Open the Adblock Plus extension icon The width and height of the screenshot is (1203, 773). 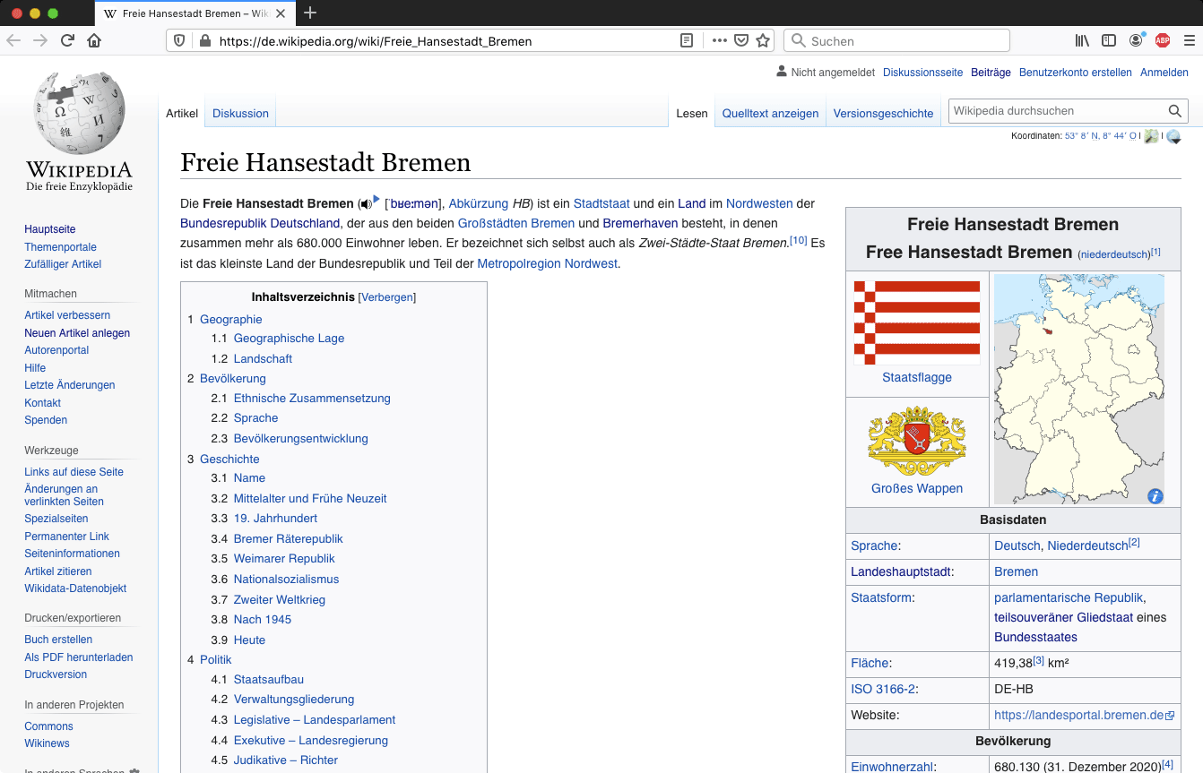coord(1162,40)
